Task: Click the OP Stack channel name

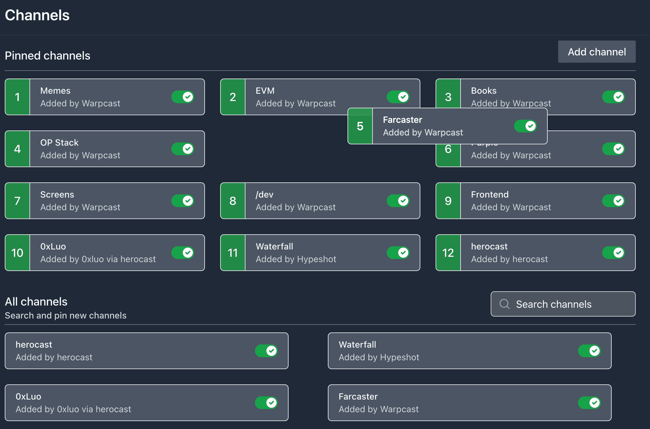Action: coord(59,142)
